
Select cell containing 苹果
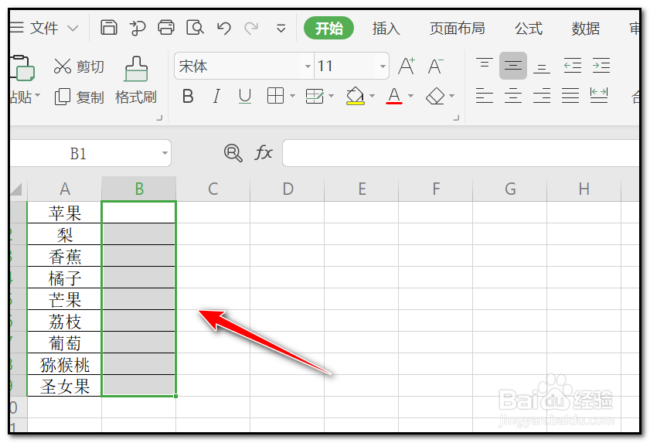click(65, 213)
